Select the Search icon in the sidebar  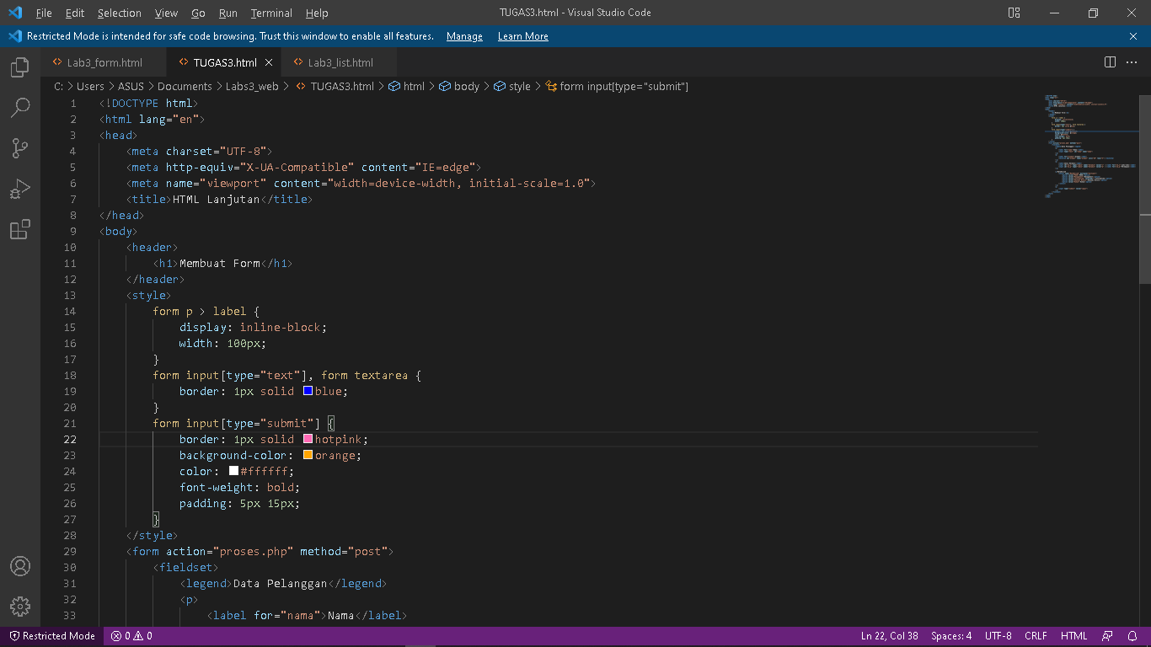(19, 107)
